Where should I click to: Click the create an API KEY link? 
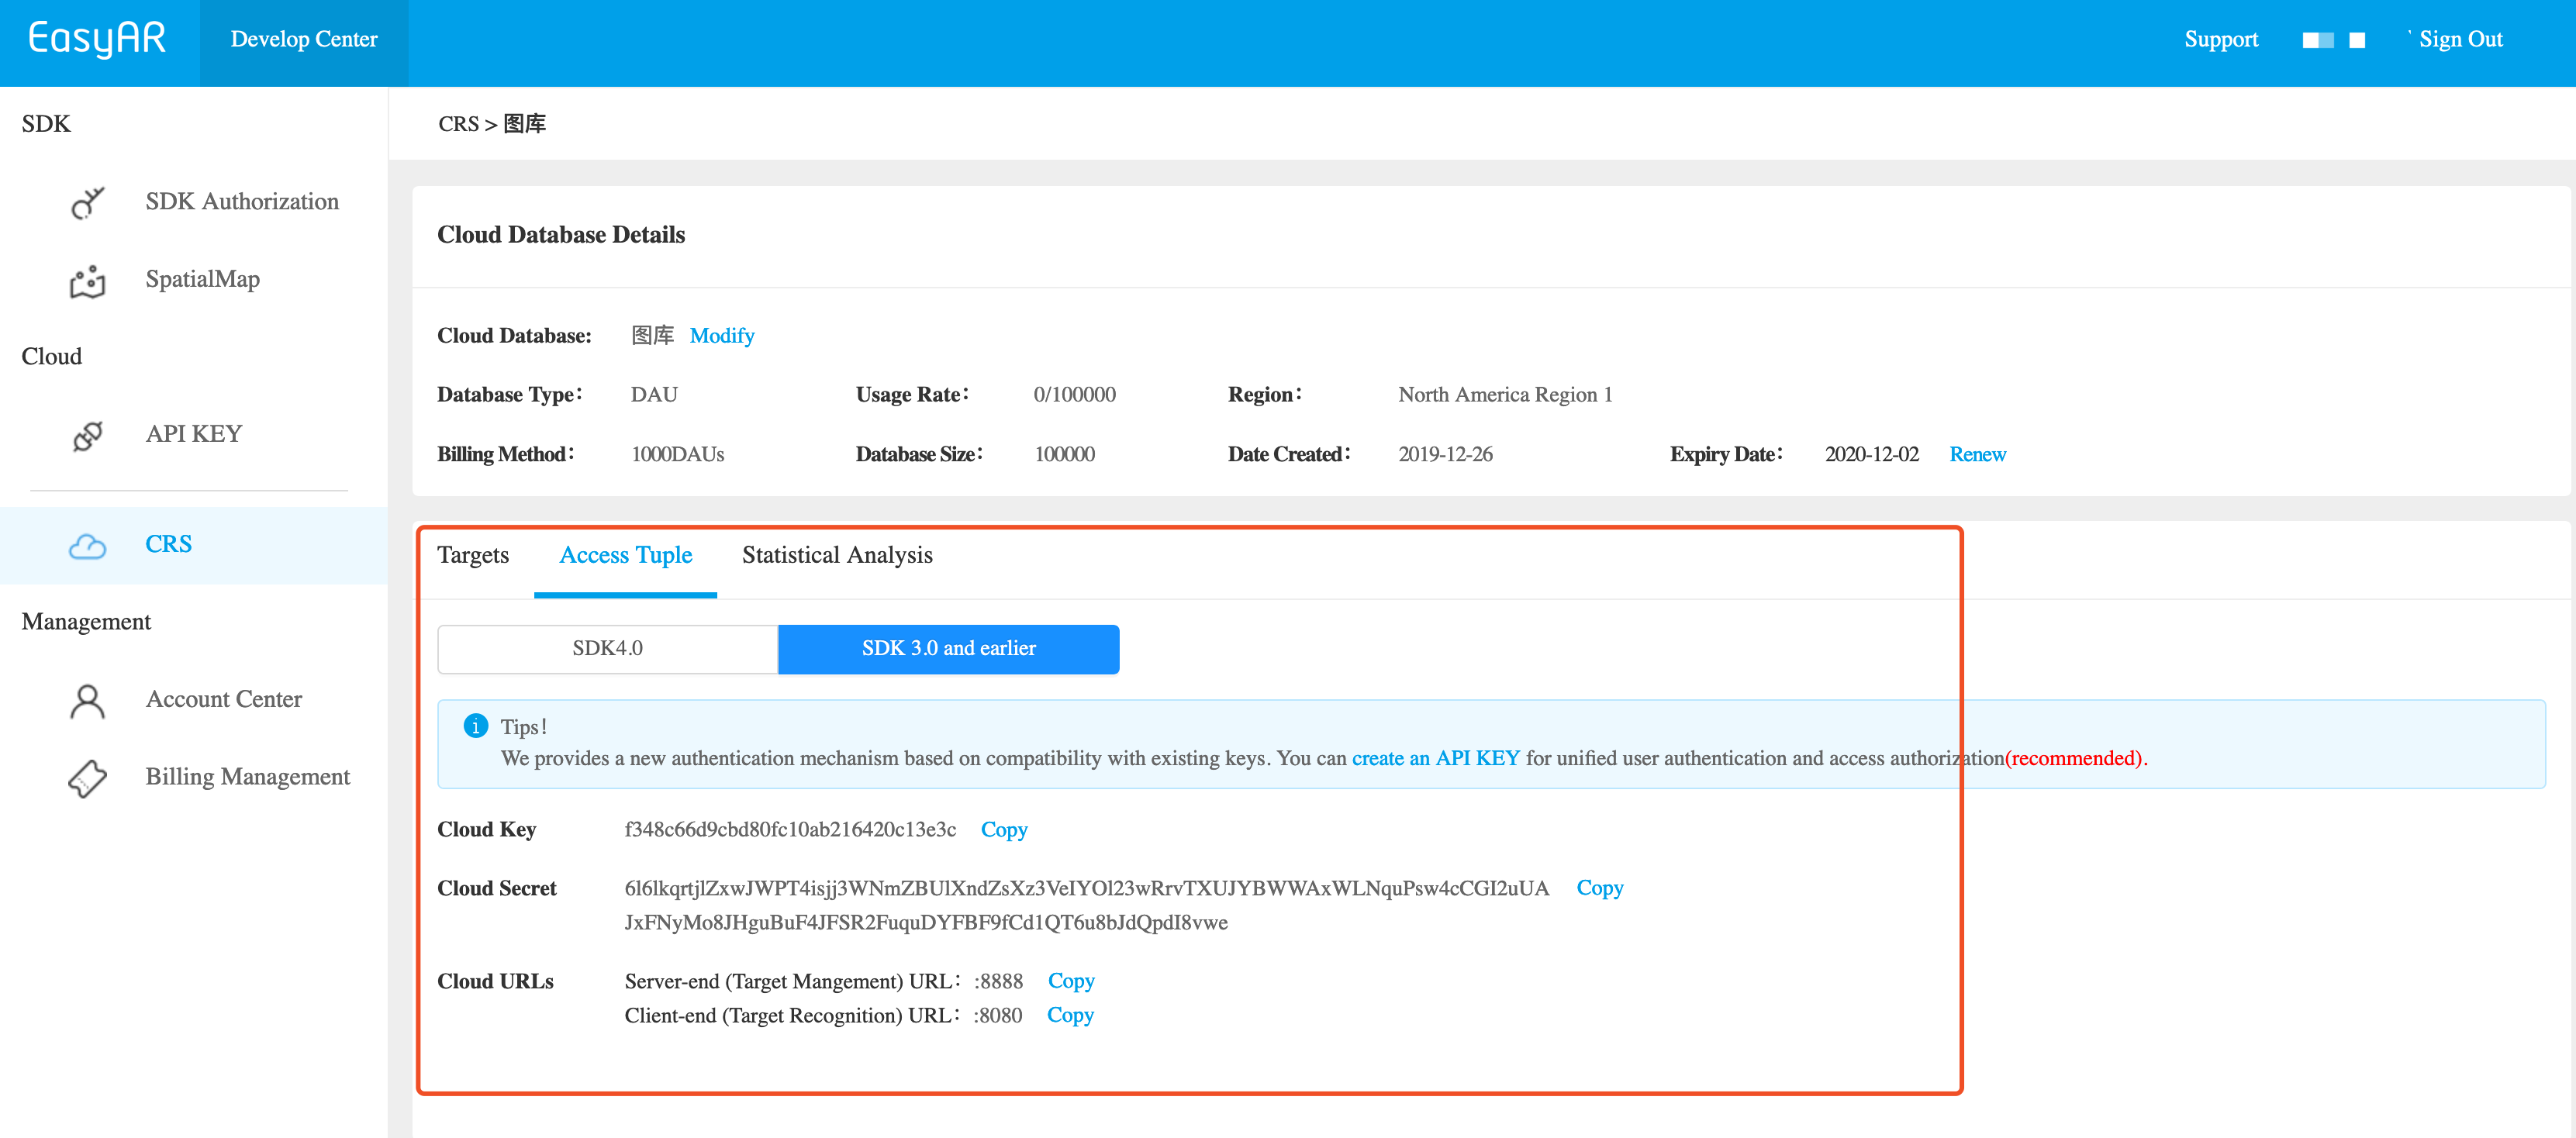[x=1435, y=758]
